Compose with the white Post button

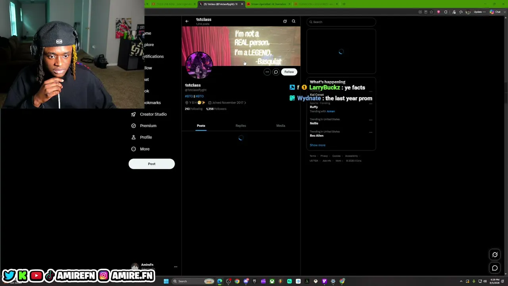coord(152,164)
